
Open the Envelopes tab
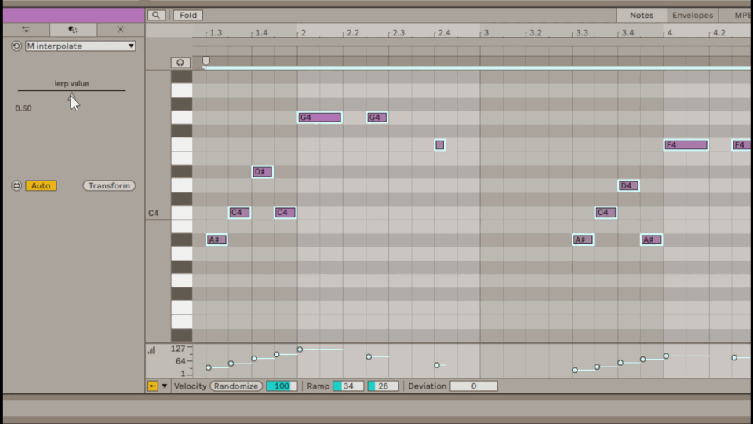click(693, 15)
